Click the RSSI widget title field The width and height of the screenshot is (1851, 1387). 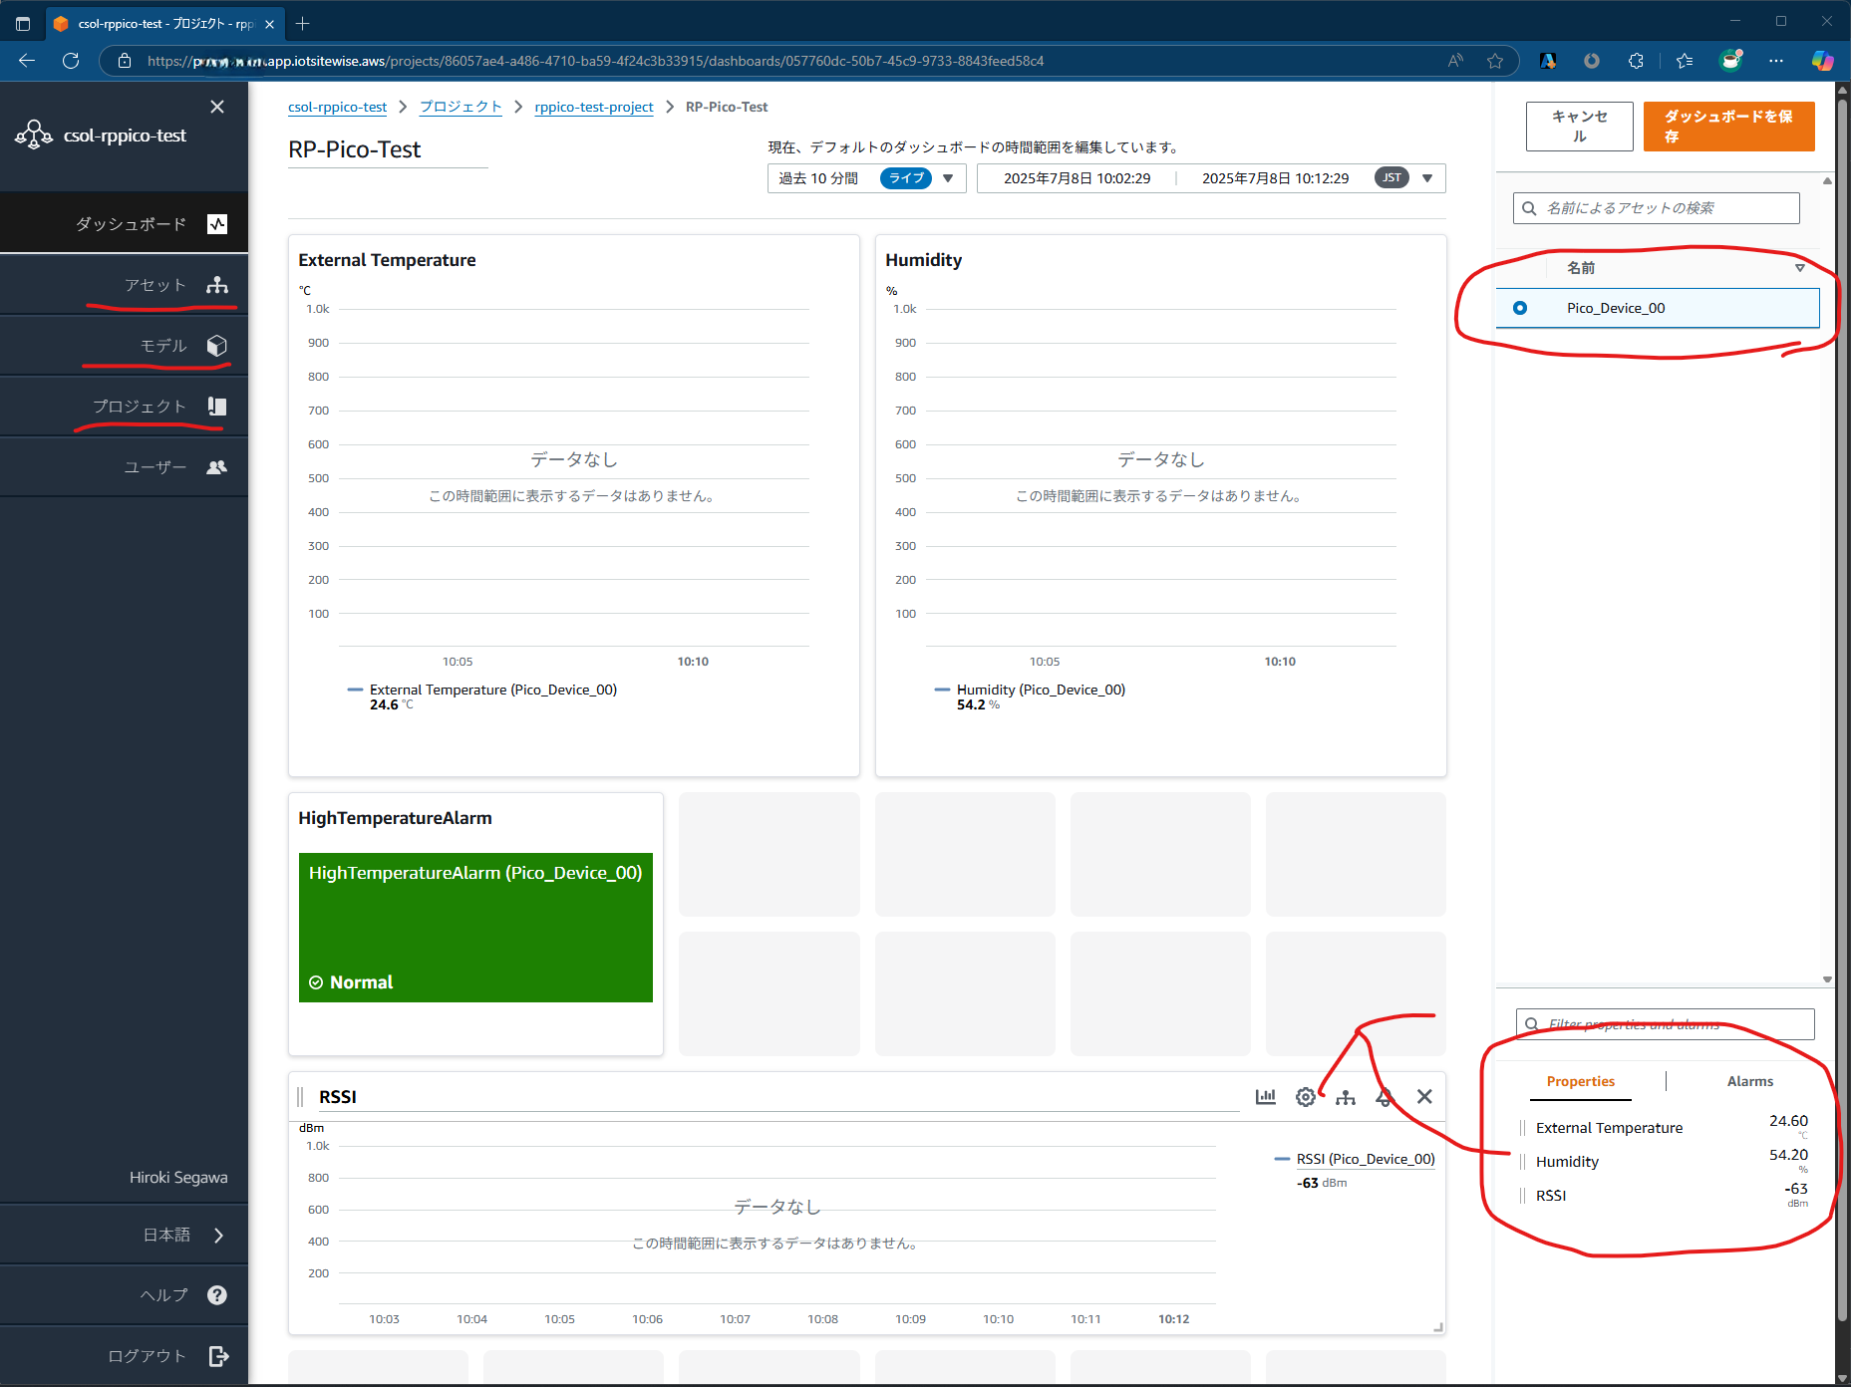pyautogui.click(x=778, y=1097)
